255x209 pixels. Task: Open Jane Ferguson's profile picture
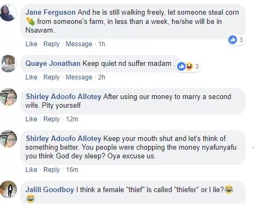pos(8,13)
